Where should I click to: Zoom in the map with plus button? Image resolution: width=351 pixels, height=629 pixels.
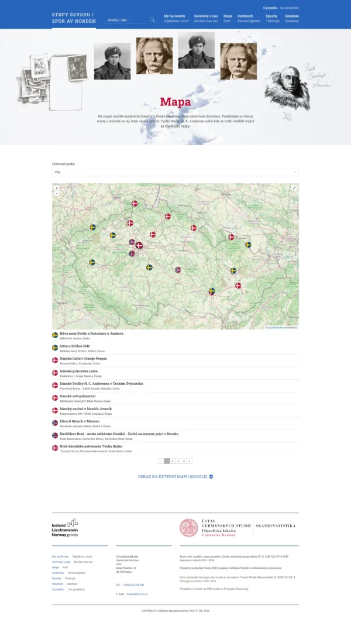pos(57,188)
